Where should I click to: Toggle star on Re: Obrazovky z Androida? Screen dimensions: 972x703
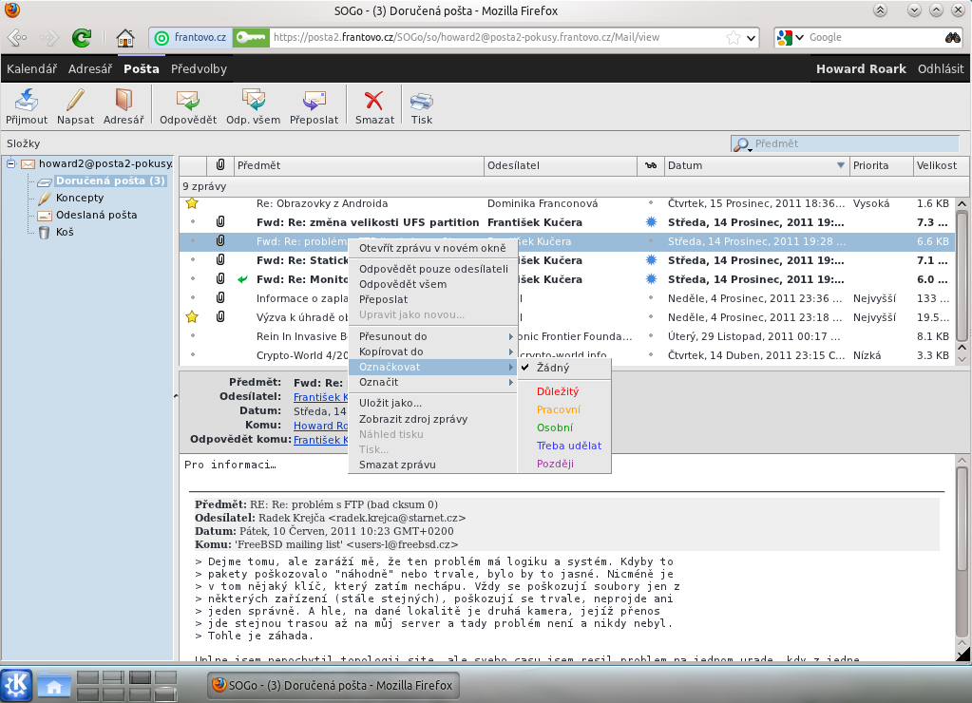(x=192, y=203)
